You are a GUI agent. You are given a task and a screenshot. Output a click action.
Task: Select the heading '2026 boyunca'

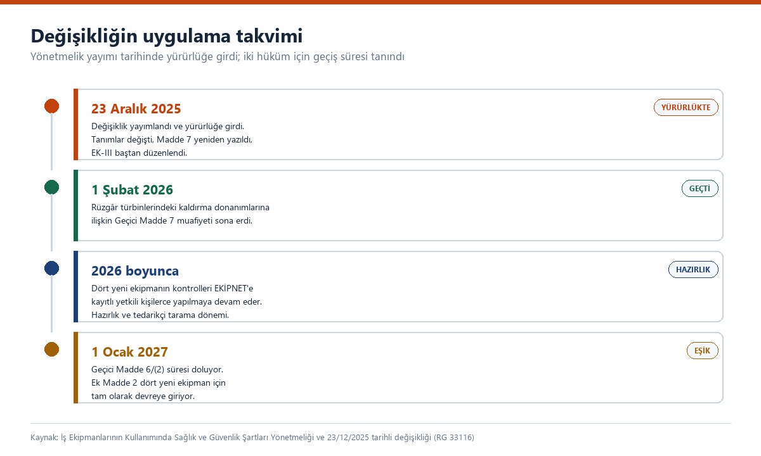click(x=135, y=271)
